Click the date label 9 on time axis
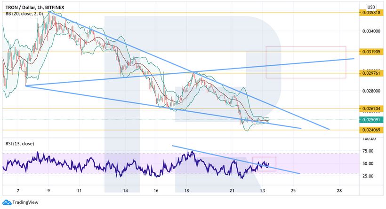 pyautogui.click(x=49, y=191)
